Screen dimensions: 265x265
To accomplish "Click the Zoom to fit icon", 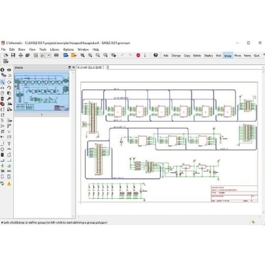I will coord(83,55).
